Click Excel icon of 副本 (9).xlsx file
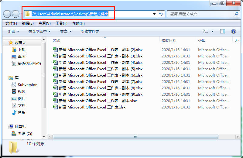This screenshot has width=243, height=158. coord(55,94)
